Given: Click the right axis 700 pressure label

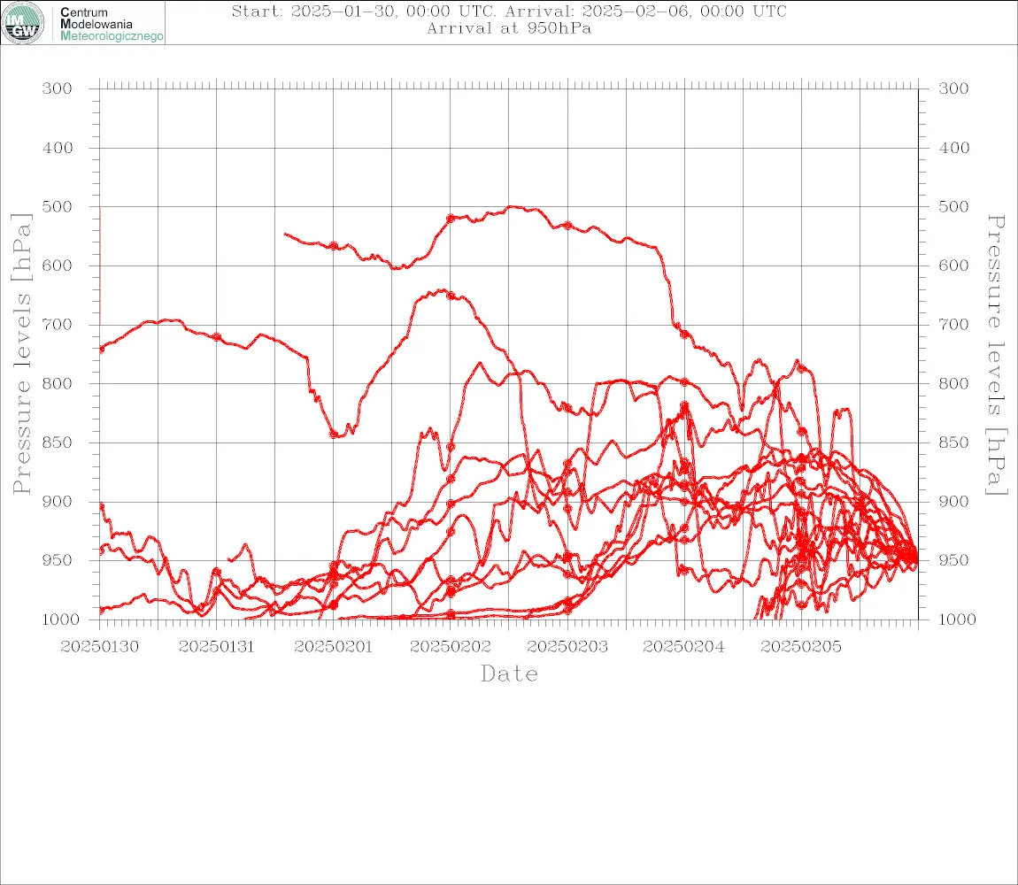Looking at the screenshot, I should pyautogui.click(x=953, y=325).
